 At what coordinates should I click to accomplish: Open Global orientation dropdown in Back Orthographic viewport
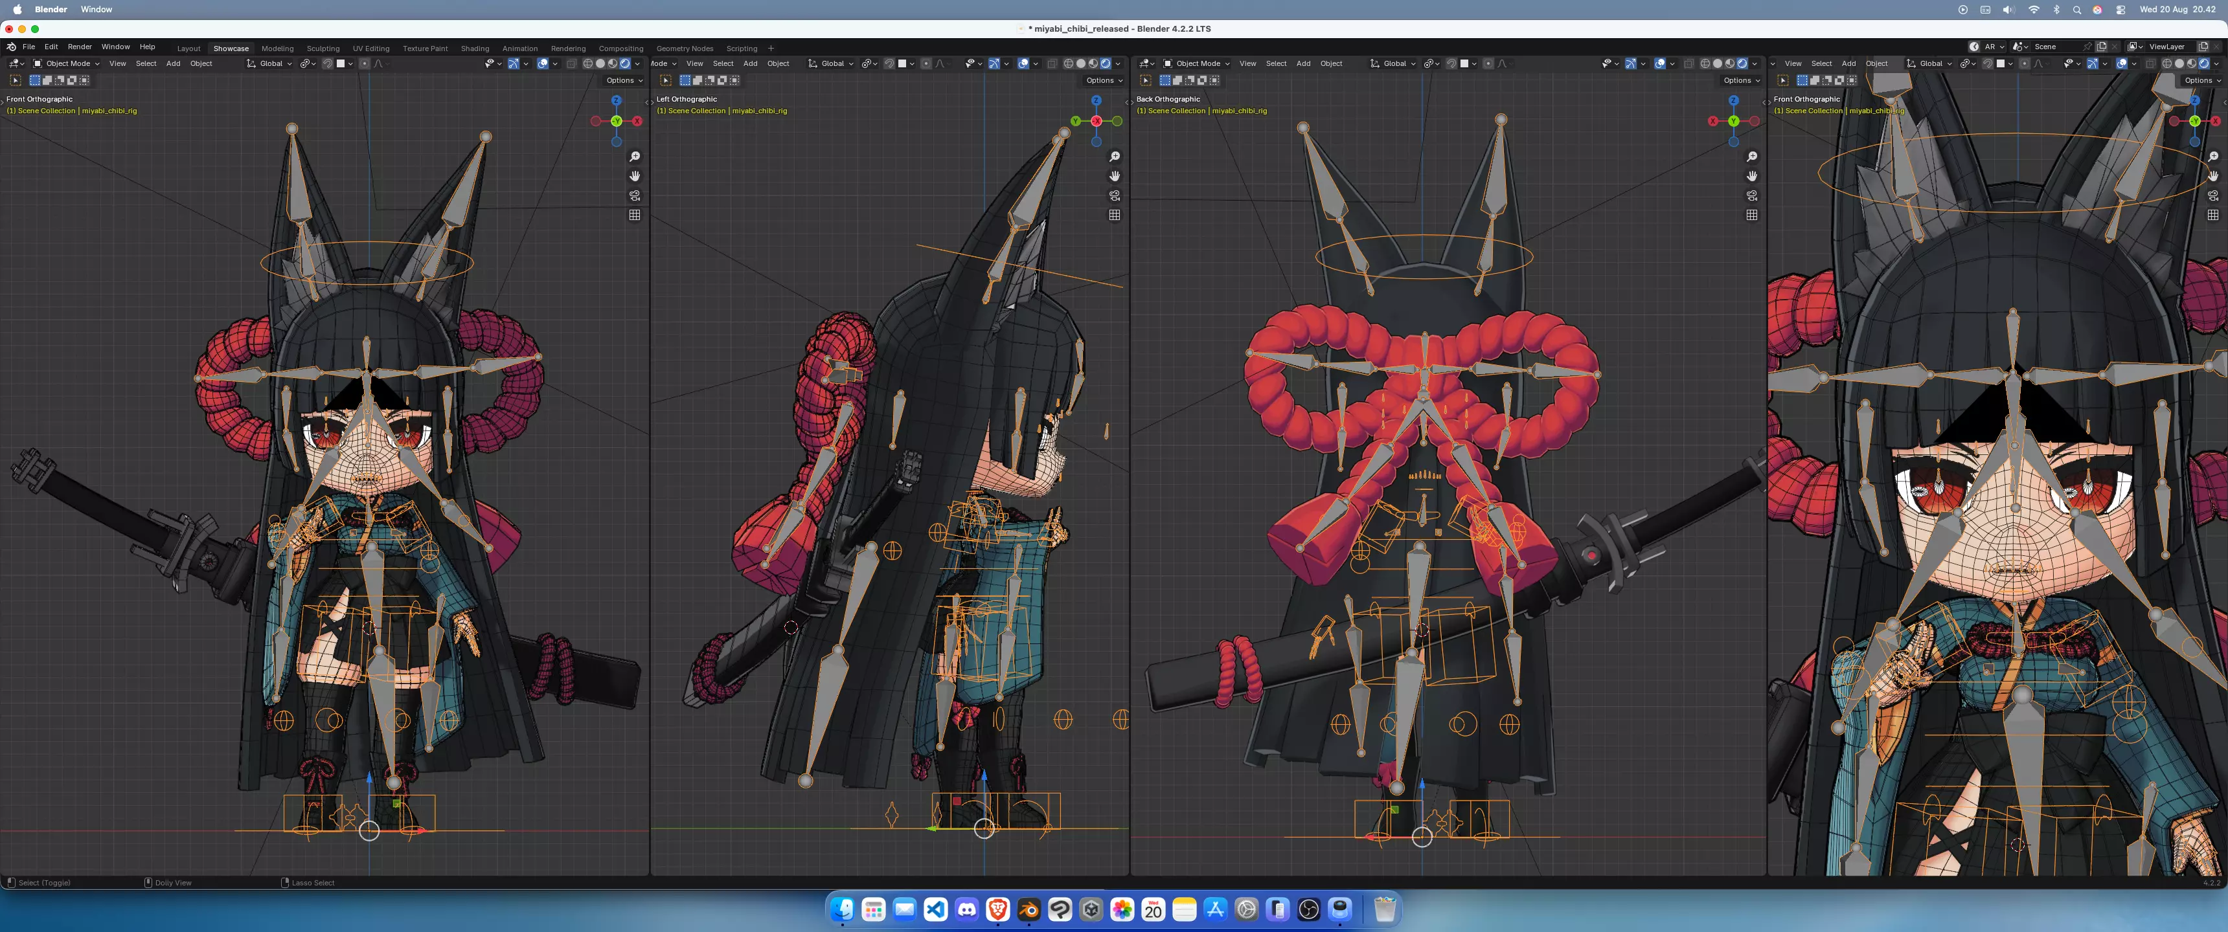[x=1393, y=63]
